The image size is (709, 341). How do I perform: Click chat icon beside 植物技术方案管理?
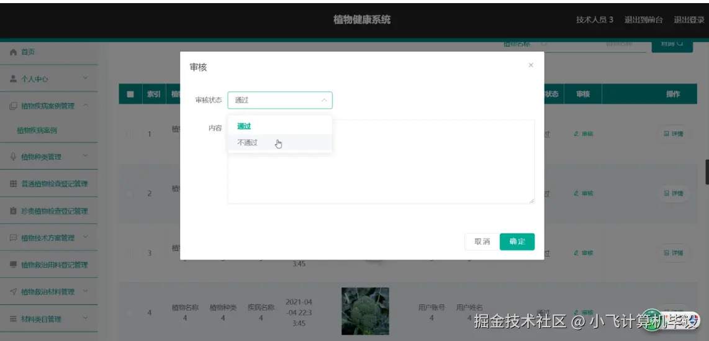[x=13, y=237]
